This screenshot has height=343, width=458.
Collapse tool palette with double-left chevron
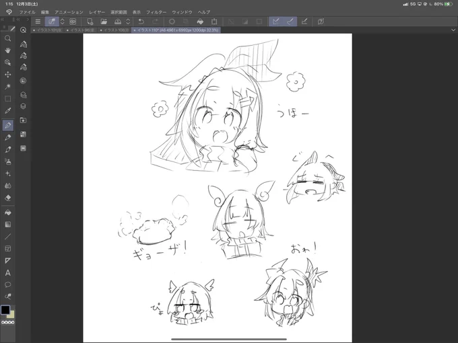point(2,20)
